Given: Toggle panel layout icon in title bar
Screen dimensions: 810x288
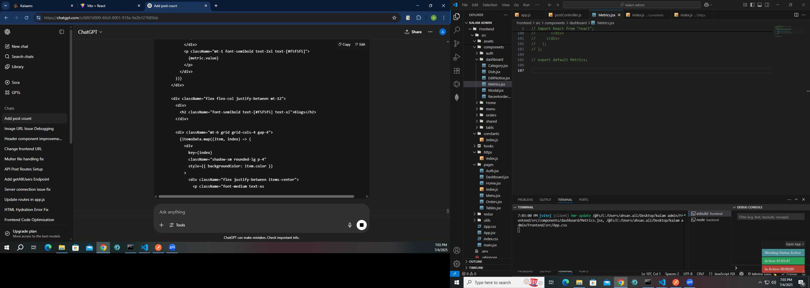Looking at the screenshot, I should point(760,5).
